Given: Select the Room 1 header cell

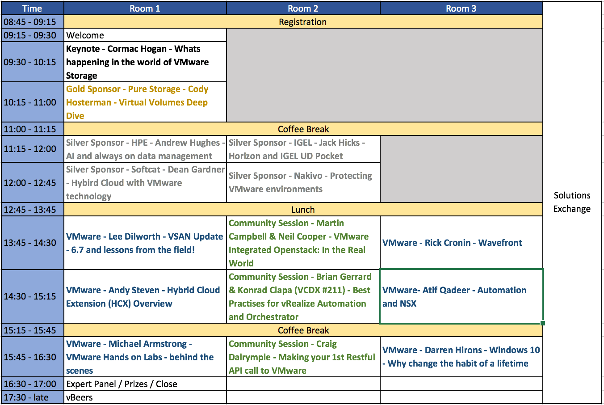Looking at the screenshot, I should click(145, 8).
